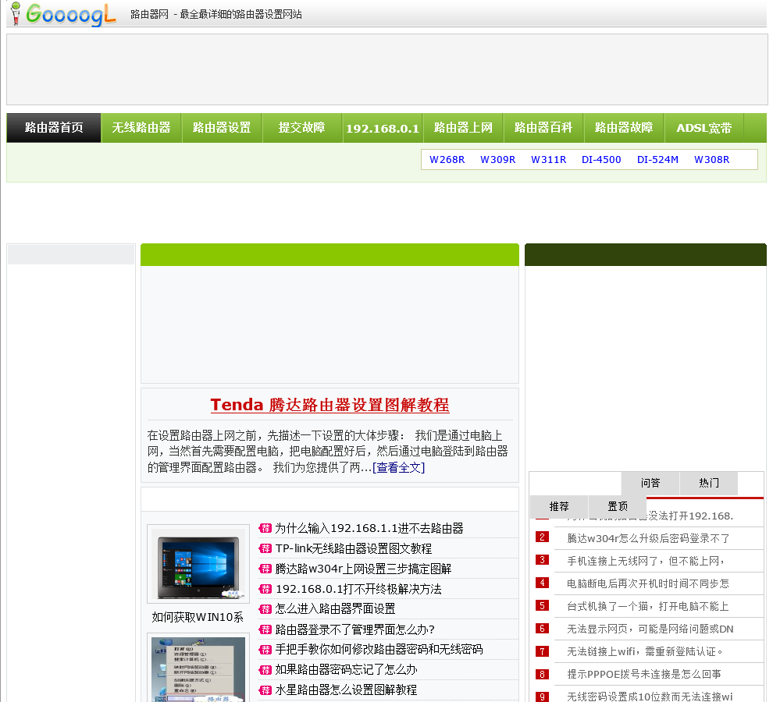Image resolution: width=773 pixels, height=702 pixels.
Task: Switch to the 推荐 tab
Action: coord(559,506)
